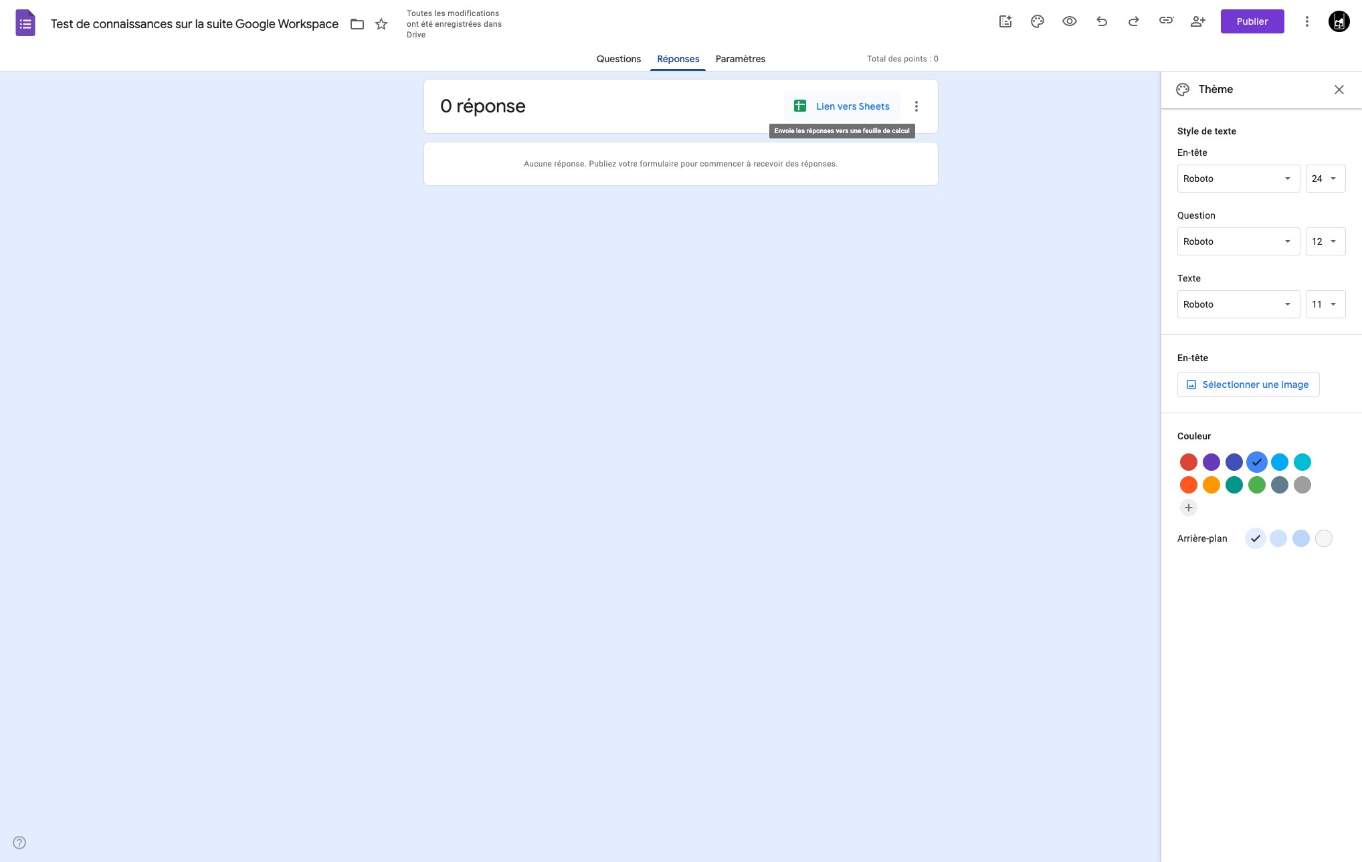Copy the respondent link icon

click(x=1166, y=21)
